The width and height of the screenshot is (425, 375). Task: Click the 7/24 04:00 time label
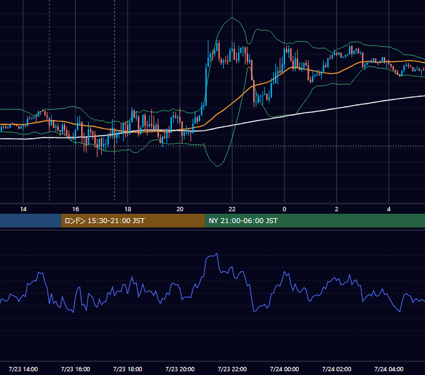389,369
